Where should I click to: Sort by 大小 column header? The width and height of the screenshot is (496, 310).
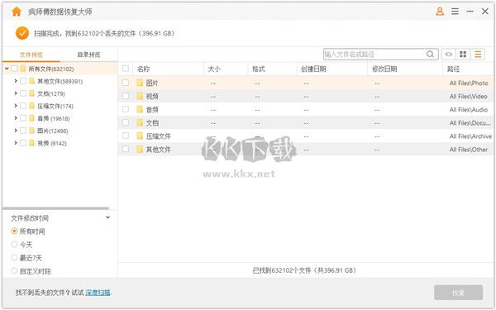coord(214,69)
